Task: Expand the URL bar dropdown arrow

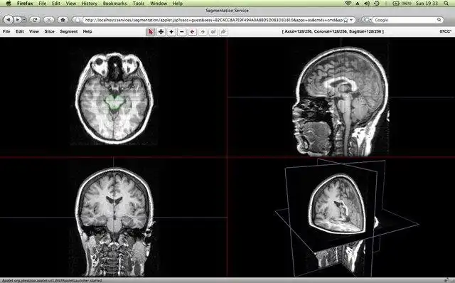Action: tap(351, 20)
